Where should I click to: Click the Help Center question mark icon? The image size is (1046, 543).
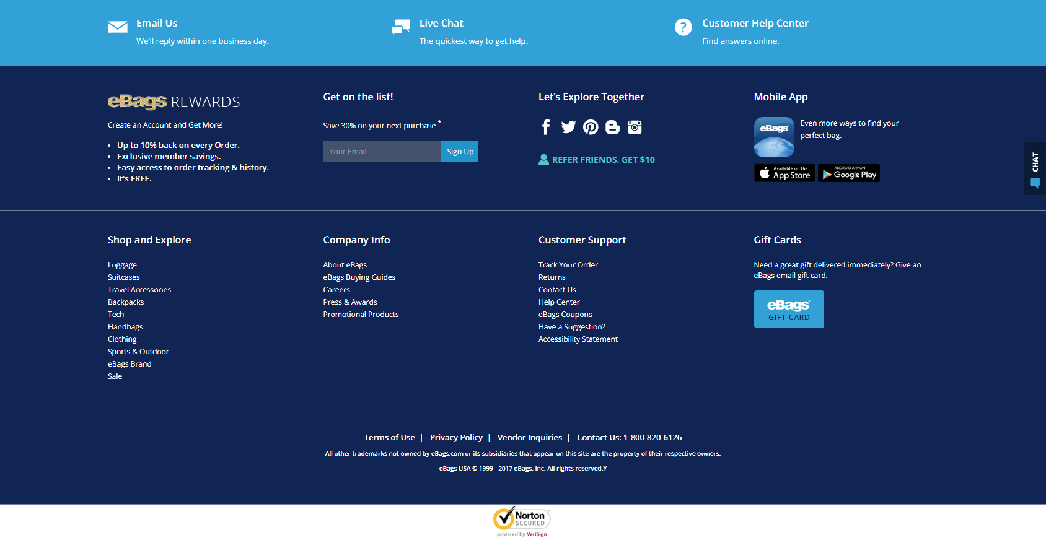683,27
